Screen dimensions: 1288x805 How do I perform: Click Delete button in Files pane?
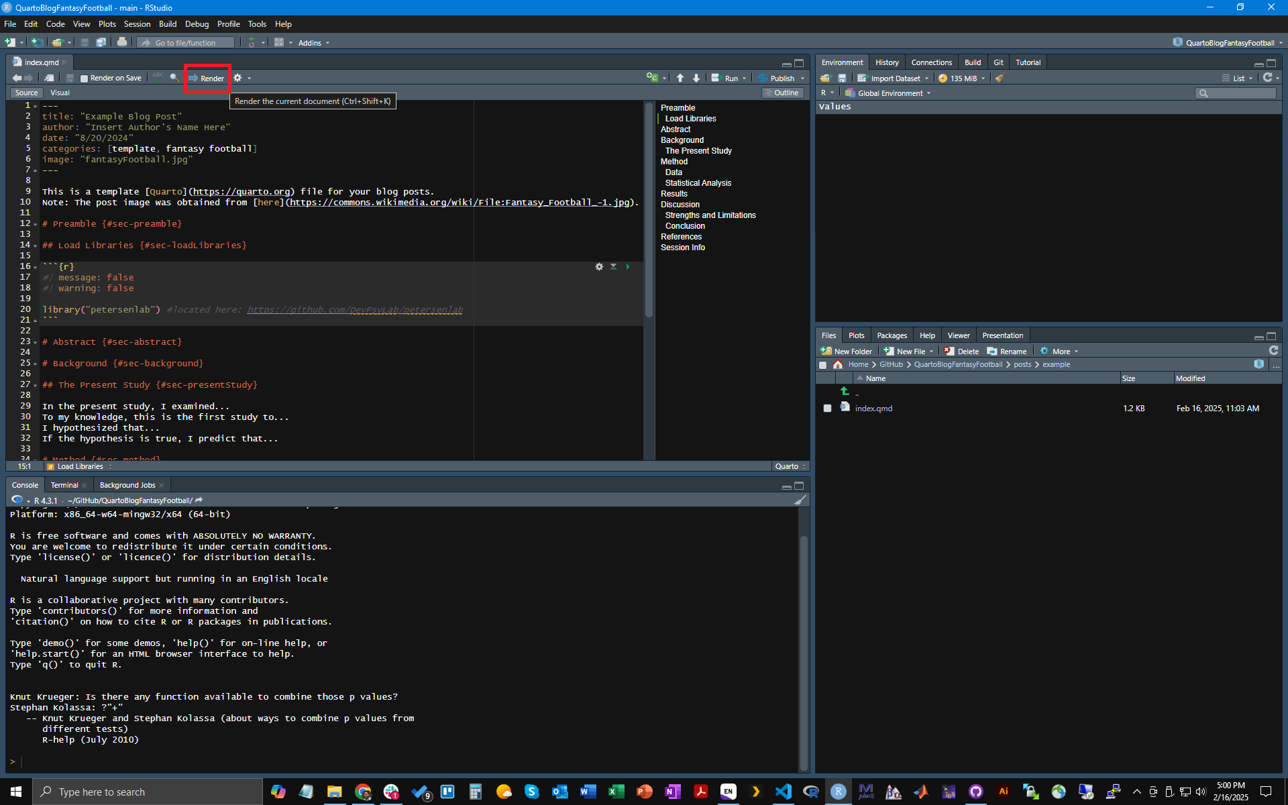[961, 351]
